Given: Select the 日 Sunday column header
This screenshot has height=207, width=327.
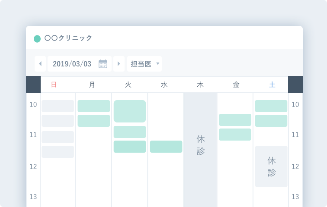Looking at the screenshot, I should tap(54, 85).
